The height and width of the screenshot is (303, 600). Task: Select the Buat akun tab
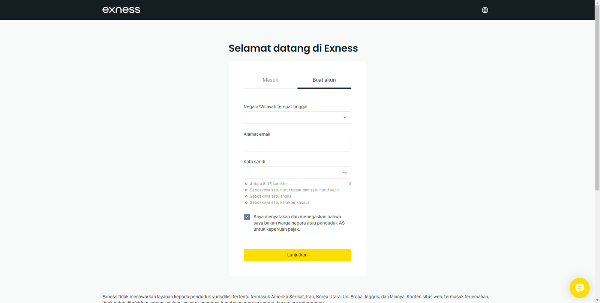324,80
